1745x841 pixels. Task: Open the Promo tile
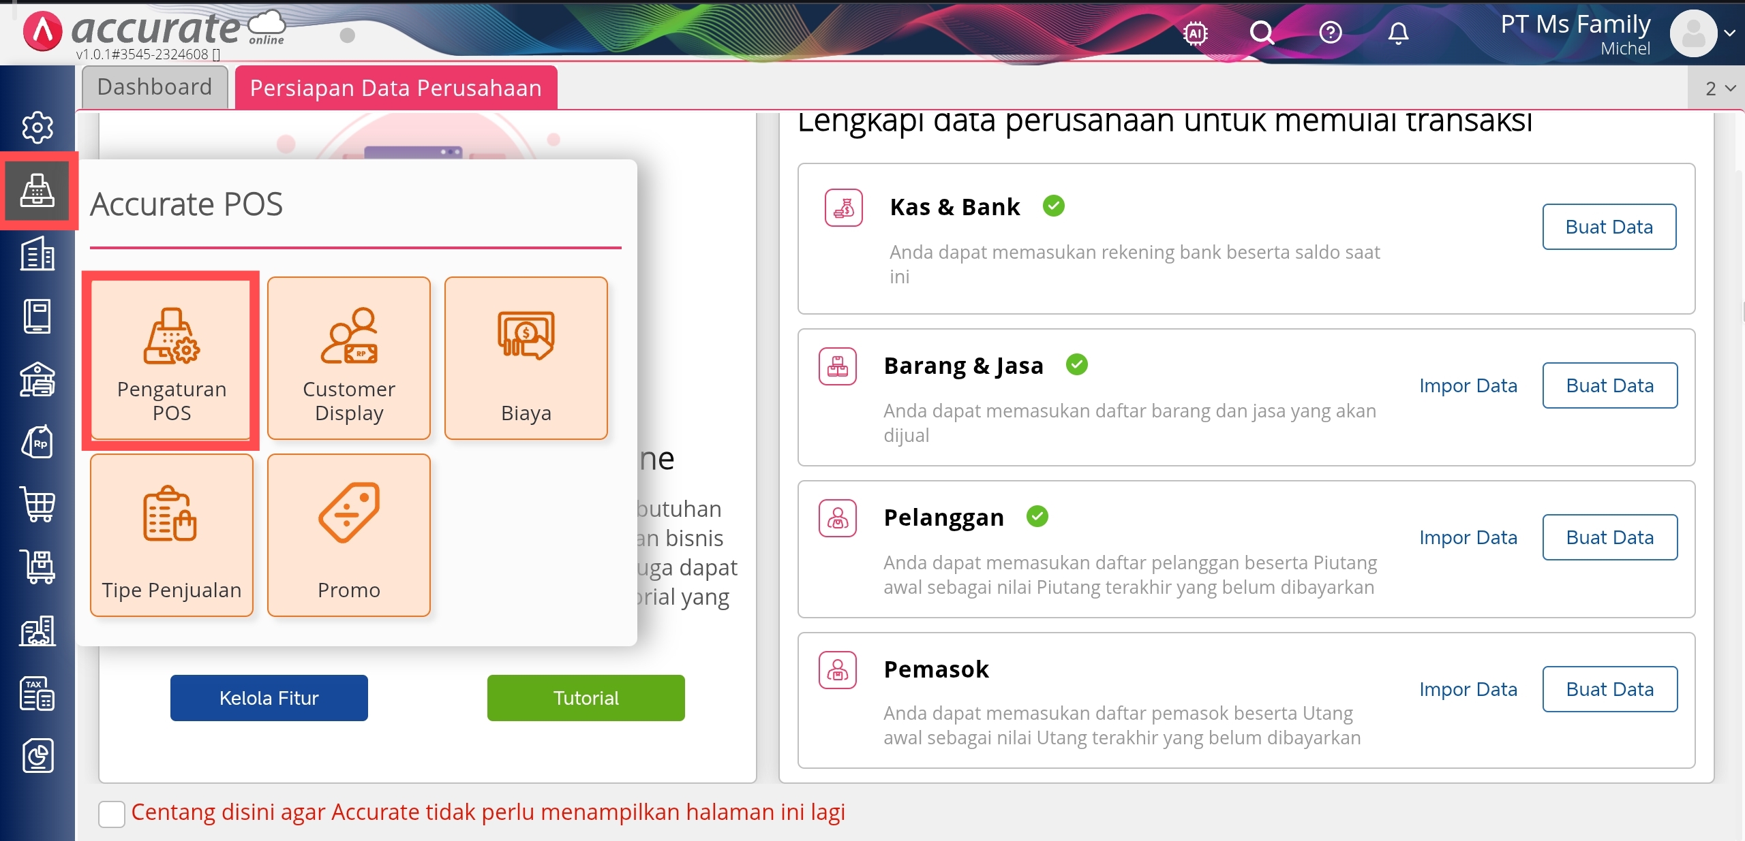coord(349,535)
